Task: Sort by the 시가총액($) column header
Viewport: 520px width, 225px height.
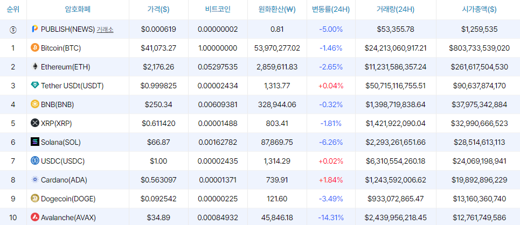Action: [479, 9]
